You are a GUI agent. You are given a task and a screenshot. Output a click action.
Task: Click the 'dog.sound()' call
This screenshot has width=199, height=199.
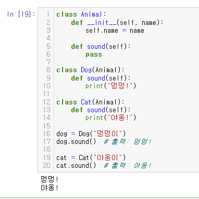pyautogui.click(x=76, y=142)
